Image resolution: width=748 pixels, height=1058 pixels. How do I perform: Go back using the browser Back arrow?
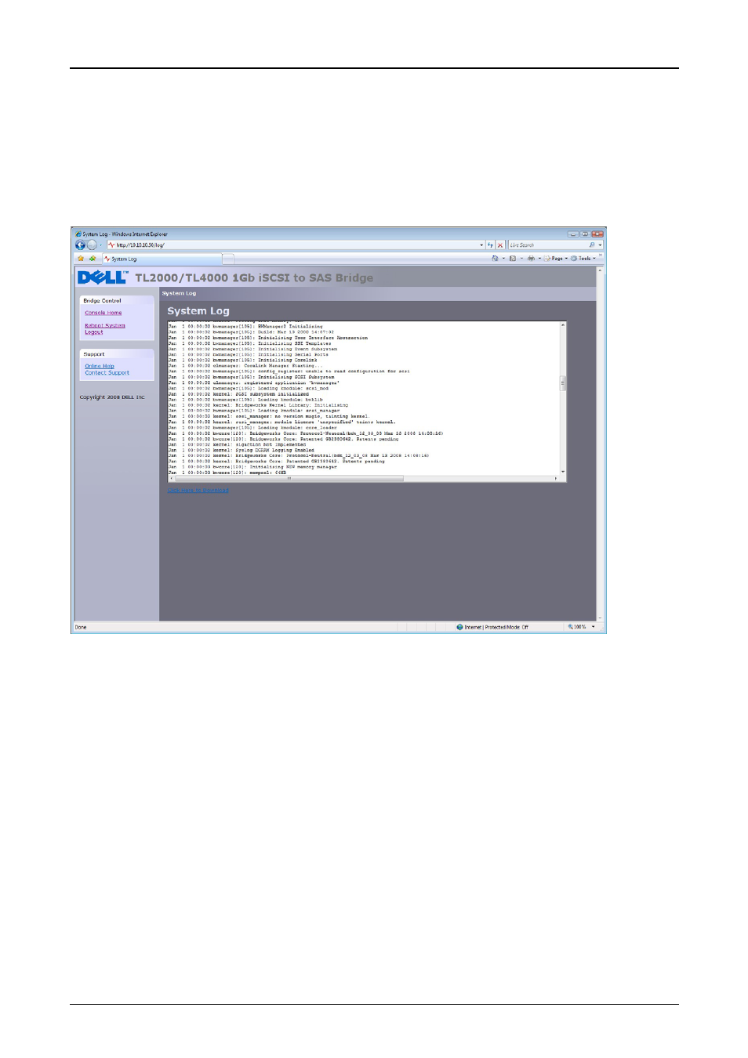click(80, 245)
